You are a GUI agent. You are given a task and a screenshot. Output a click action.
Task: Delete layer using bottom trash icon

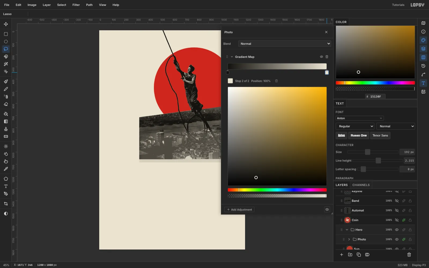[x=409, y=255]
